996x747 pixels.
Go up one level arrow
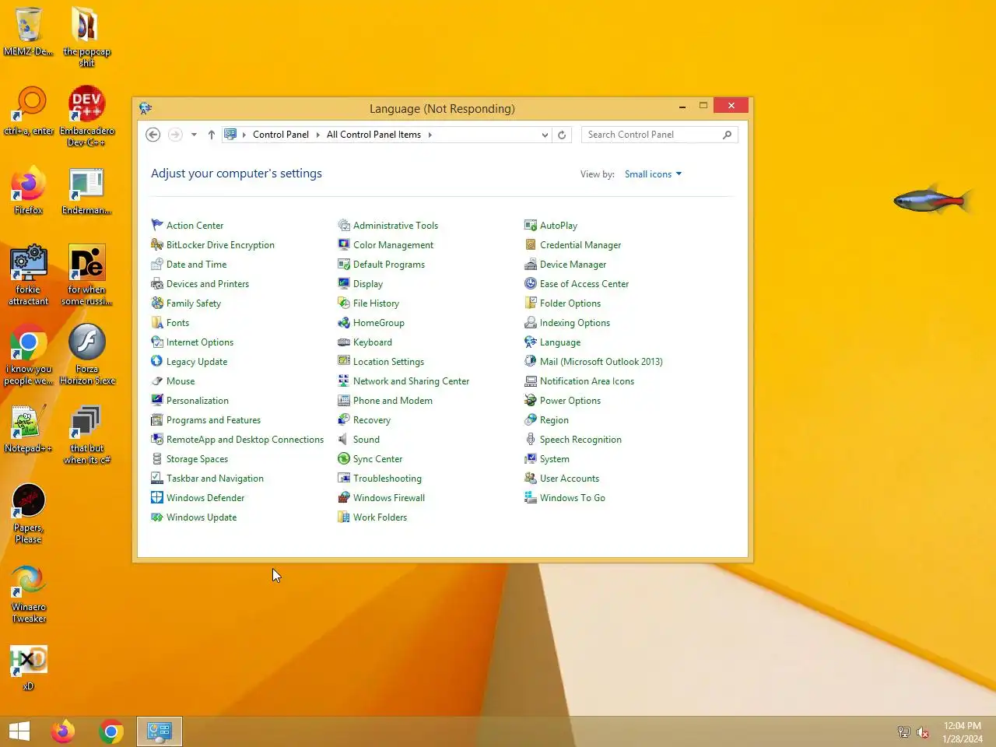point(211,135)
